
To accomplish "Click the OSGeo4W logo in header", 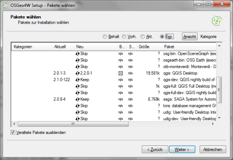I will [217, 20].
